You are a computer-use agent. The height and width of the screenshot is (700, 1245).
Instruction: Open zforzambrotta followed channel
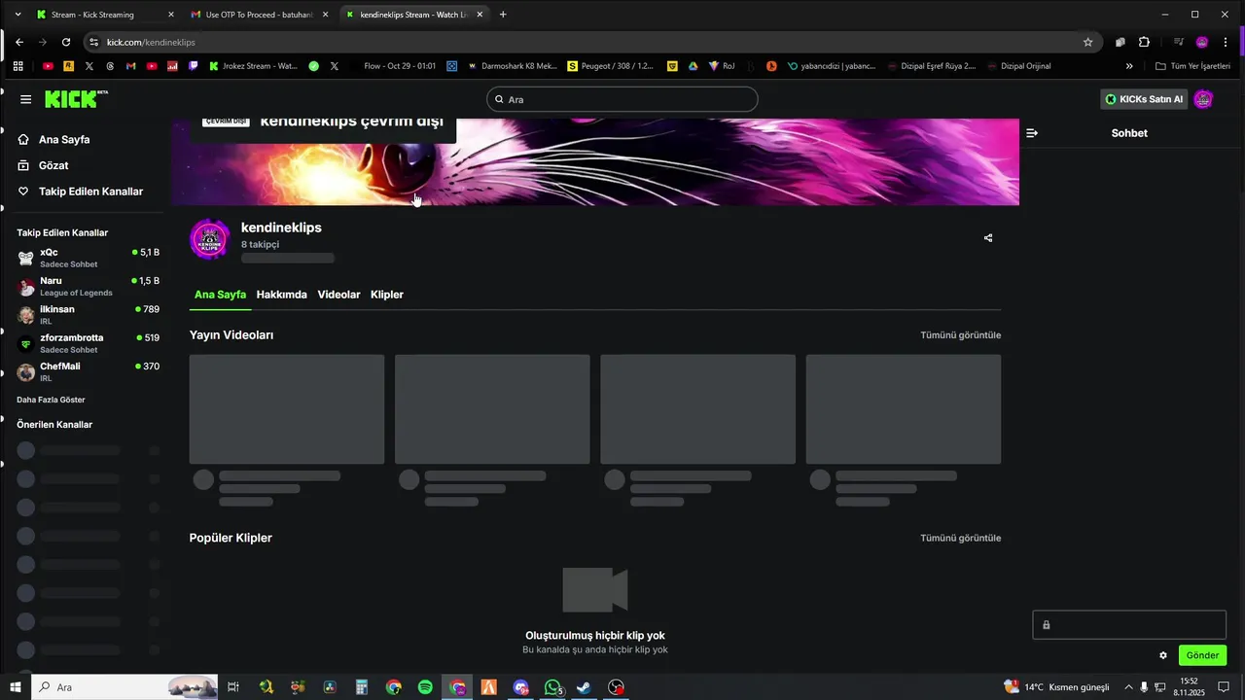point(89,343)
